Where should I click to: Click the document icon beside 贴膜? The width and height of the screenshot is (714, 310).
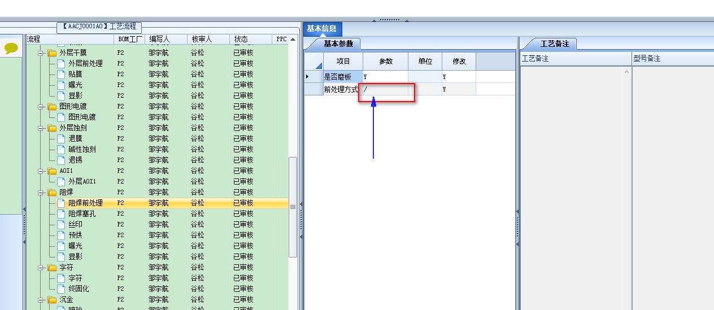(61, 74)
